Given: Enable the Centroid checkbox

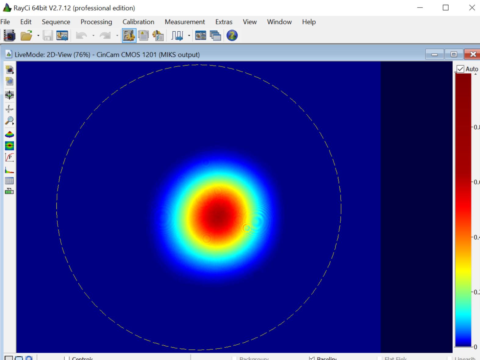Looking at the screenshot, I should pos(67,358).
